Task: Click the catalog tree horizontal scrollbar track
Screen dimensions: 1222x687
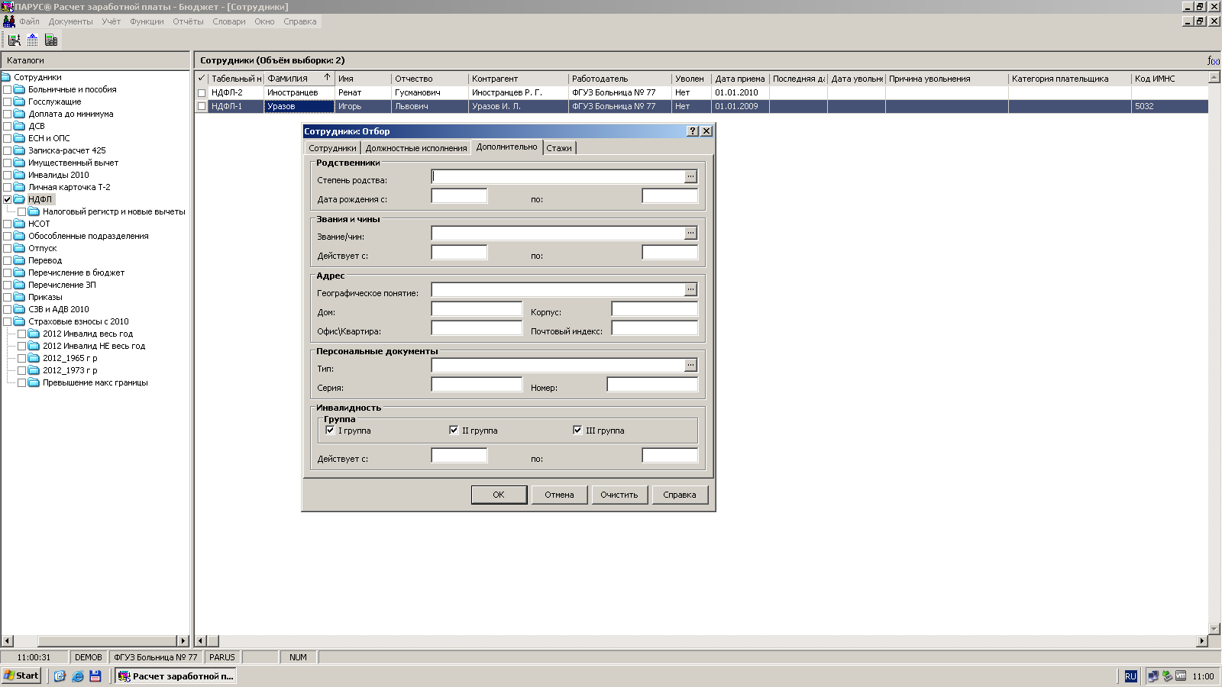Action: pos(95,641)
